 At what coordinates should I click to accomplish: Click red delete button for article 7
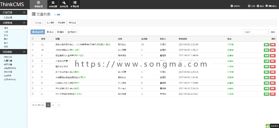272,67
